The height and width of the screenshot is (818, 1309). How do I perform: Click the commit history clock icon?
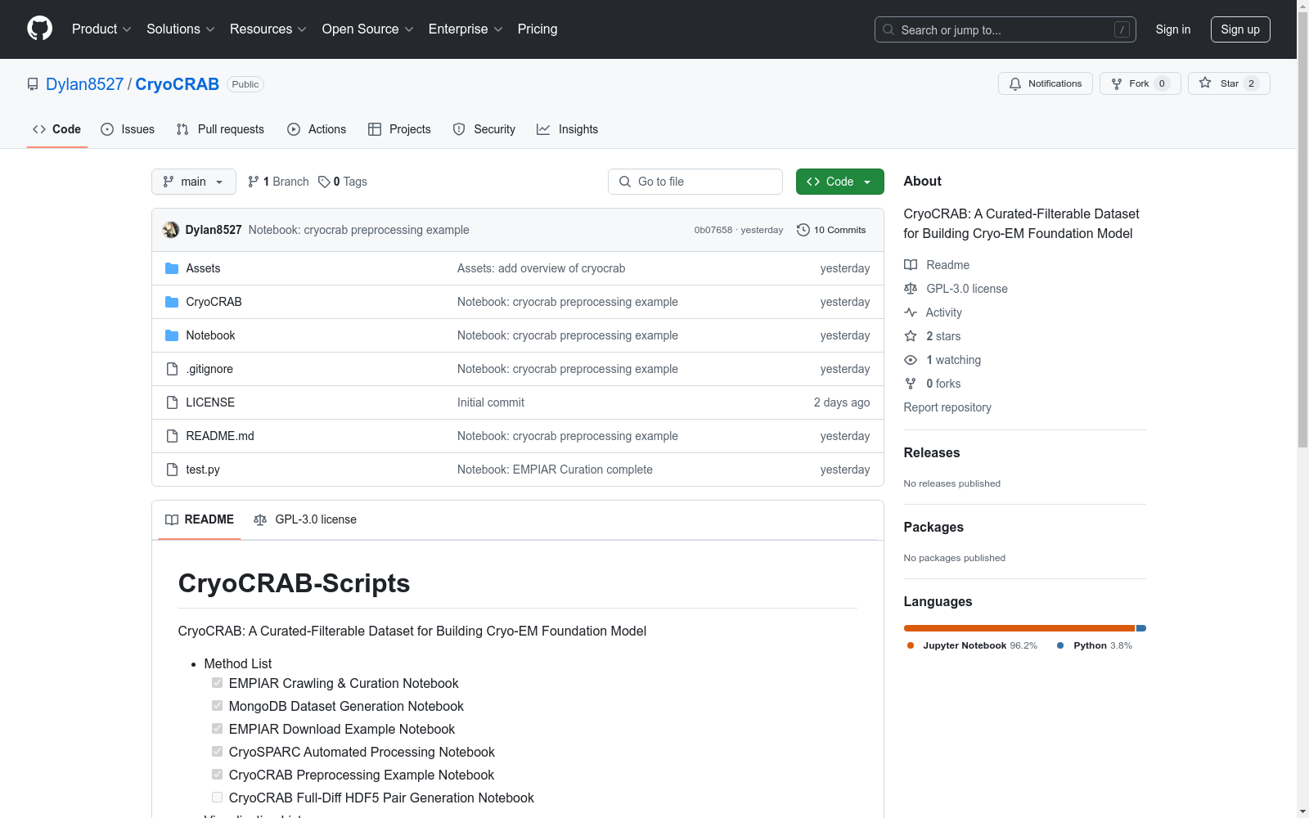[x=803, y=230]
